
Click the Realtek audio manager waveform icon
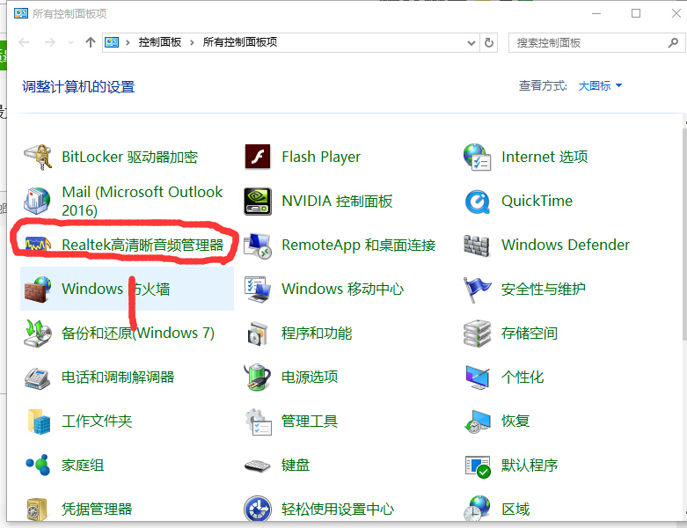click(38, 244)
